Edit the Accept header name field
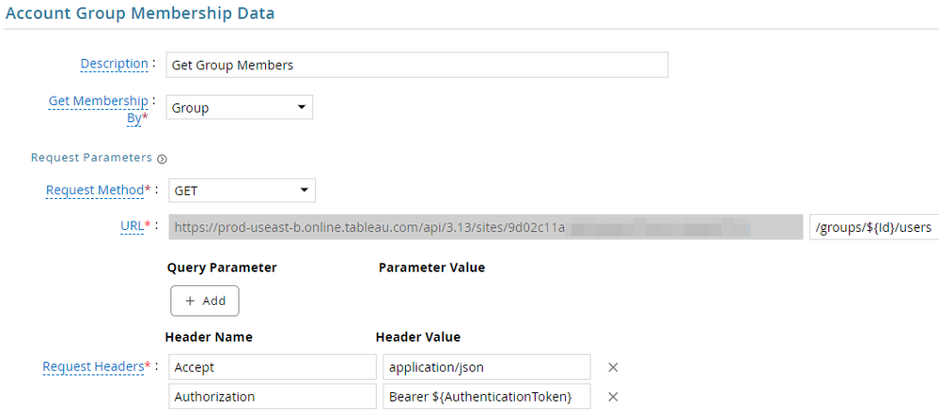Image resolution: width=939 pixels, height=412 pixels. [x=273, y=367]
